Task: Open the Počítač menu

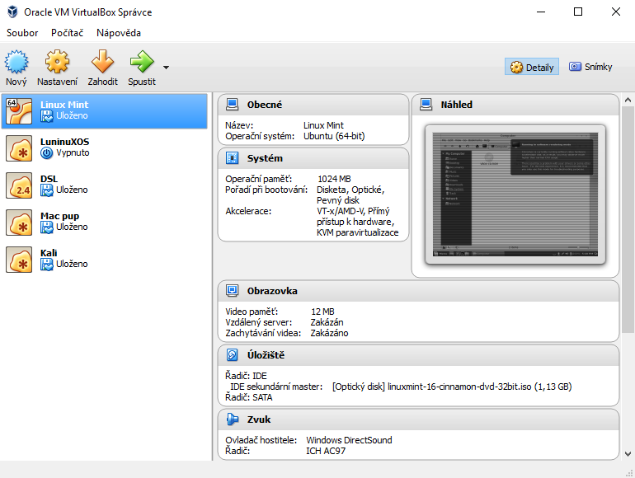Action: point(68,33)
